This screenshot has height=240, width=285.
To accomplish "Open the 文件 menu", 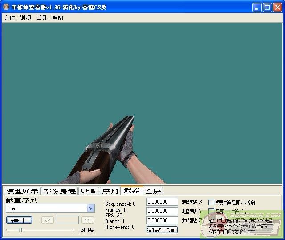I will [x=9, y=18].
